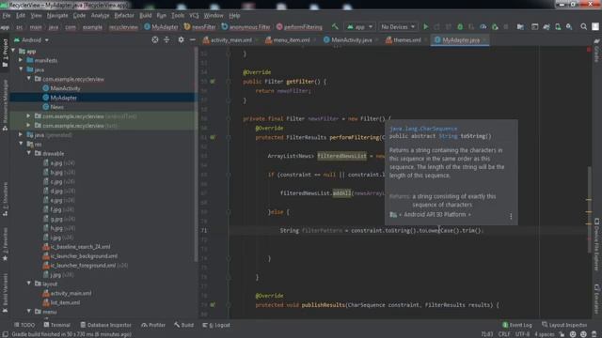Collapse the app module tree node
The height and width of the screenshot is (338, 602).
point(14,51)
